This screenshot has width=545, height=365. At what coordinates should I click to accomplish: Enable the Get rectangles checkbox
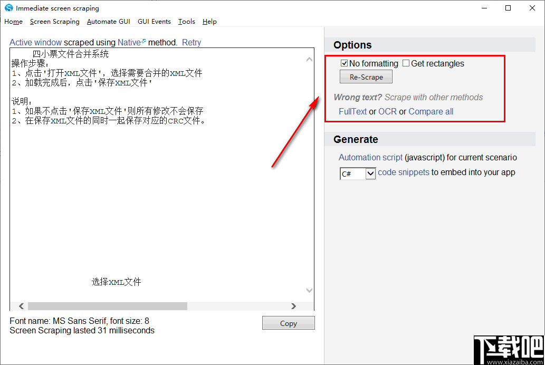(x=406, y=63)
